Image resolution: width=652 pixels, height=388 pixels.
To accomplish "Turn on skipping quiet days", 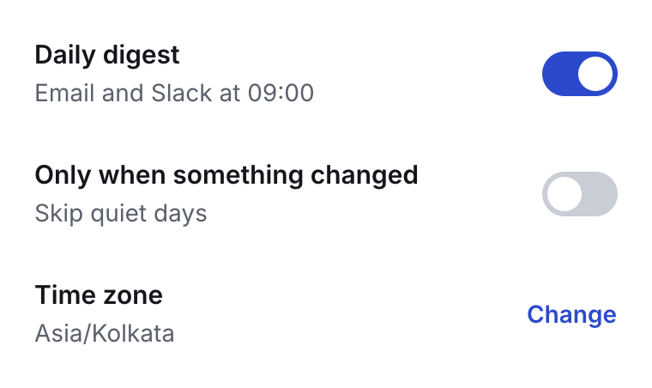I will point(580,194).
